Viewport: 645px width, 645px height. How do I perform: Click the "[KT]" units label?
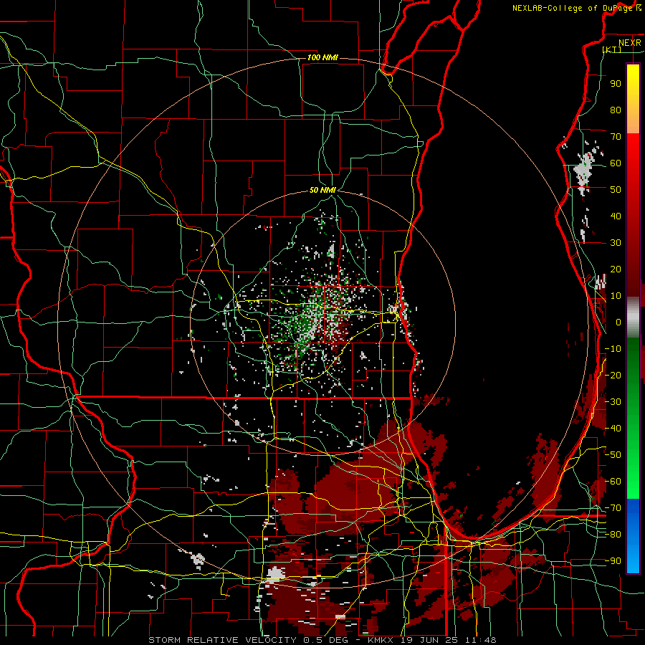[x=612, y=49]
